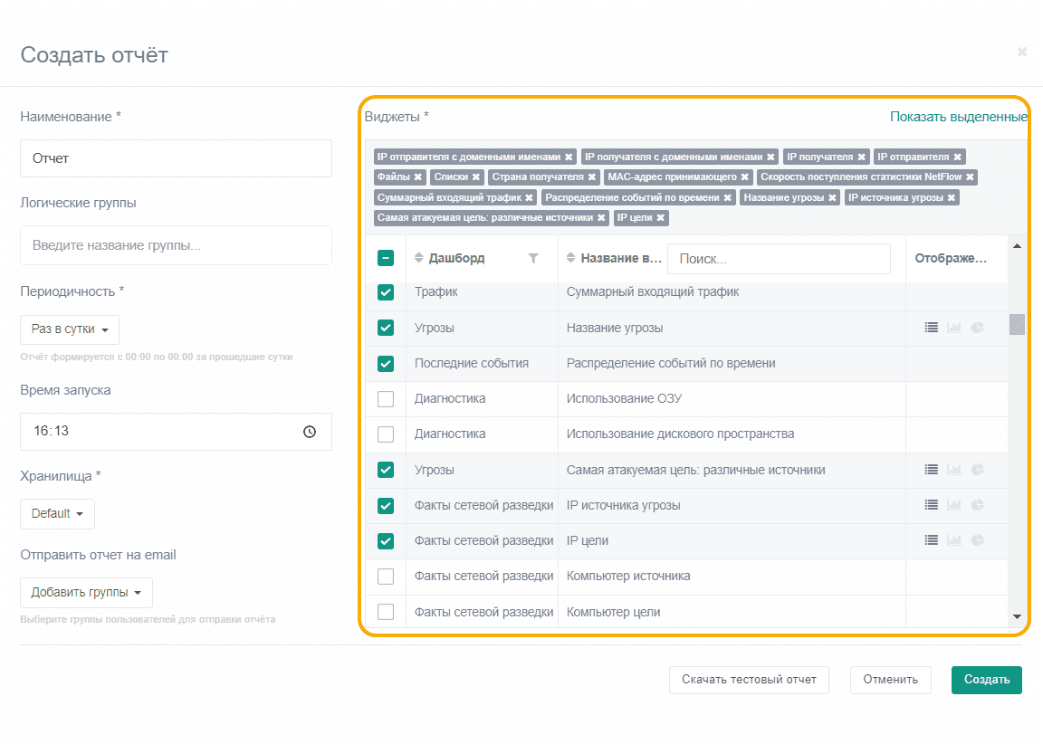
Task: Open the Дашборд column filter
Action: (x=532, y=258)
